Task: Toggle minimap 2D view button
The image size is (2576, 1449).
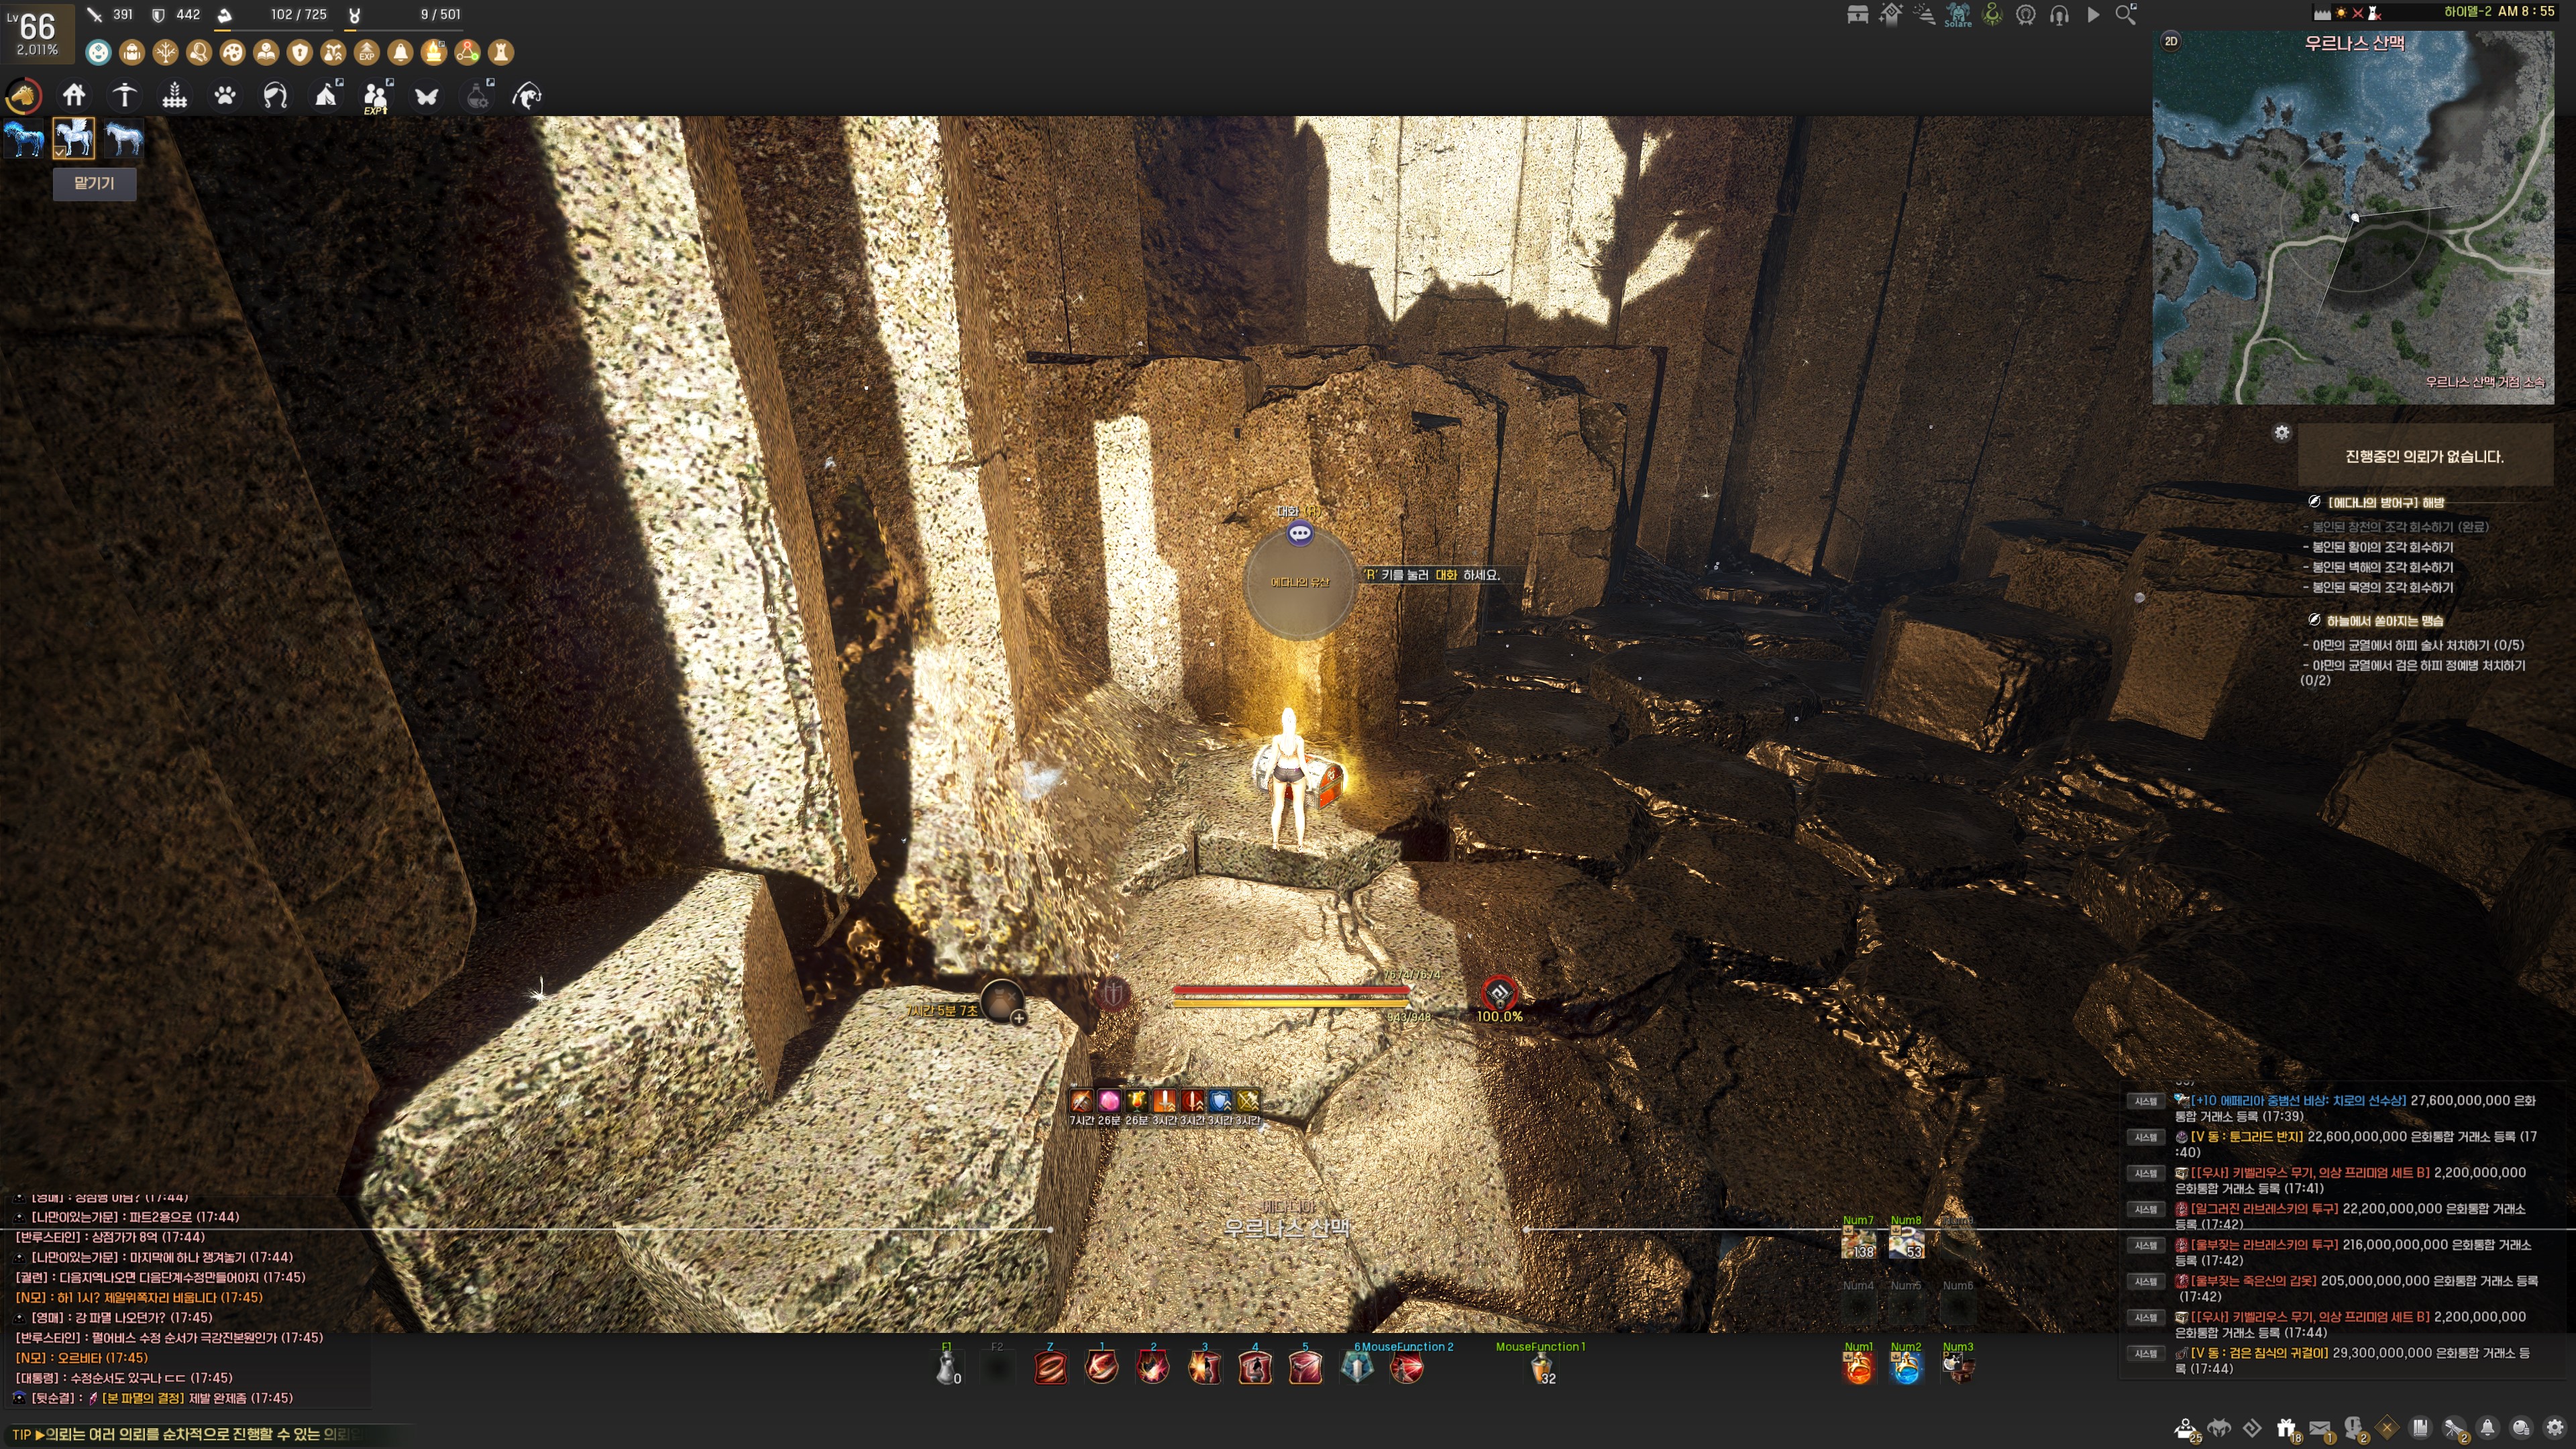Action: pyautogui.click(x=2170, y=41)
